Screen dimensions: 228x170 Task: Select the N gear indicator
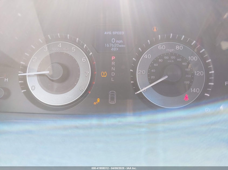(x=113, y=69)
